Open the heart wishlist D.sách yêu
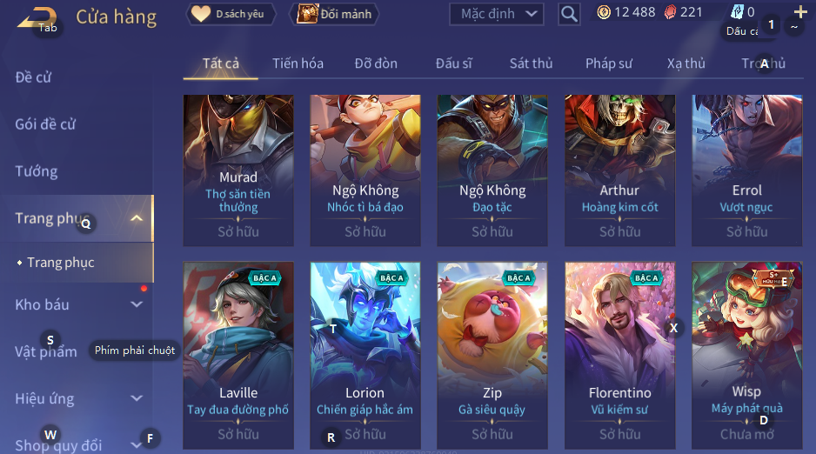Screen dimensions: 816x454 (231, 14)
